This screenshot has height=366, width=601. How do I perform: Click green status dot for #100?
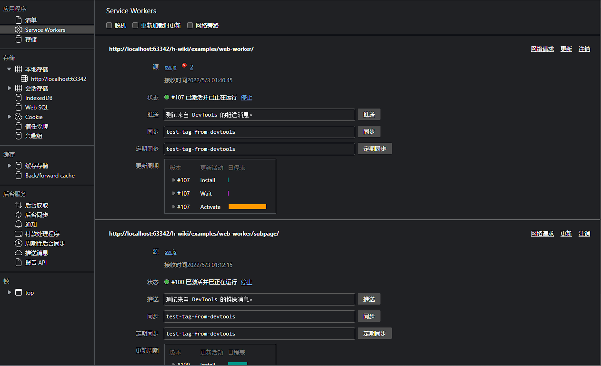point(167,282)
